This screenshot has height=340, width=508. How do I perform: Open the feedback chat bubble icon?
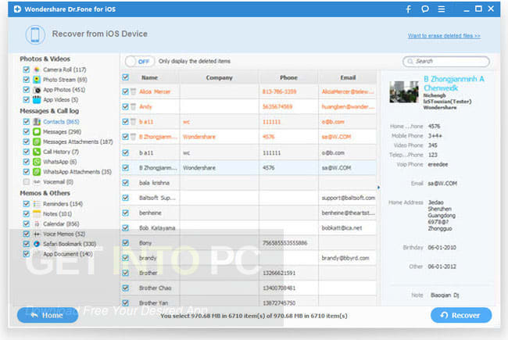[425, 9]
